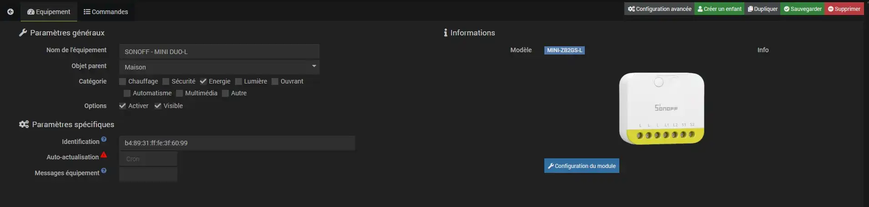Open Configuration avancée gears button

pos(659,9)
